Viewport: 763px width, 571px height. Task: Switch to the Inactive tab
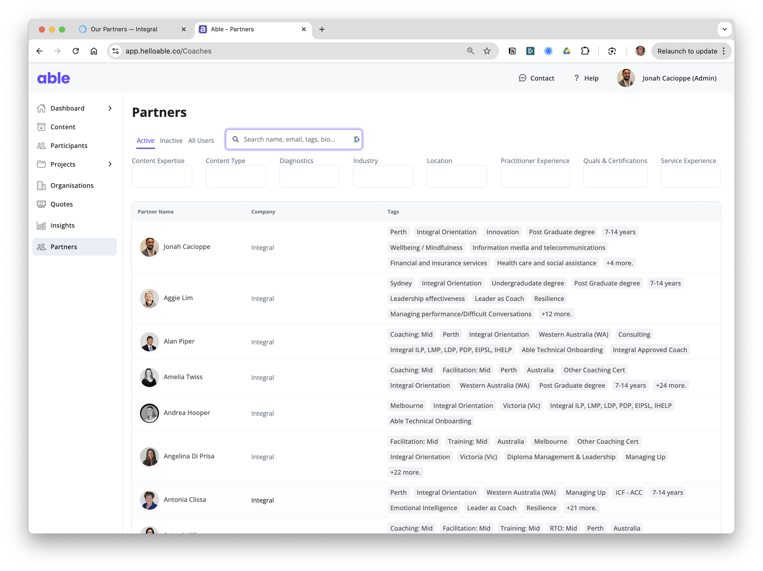(x=171, y=141)
